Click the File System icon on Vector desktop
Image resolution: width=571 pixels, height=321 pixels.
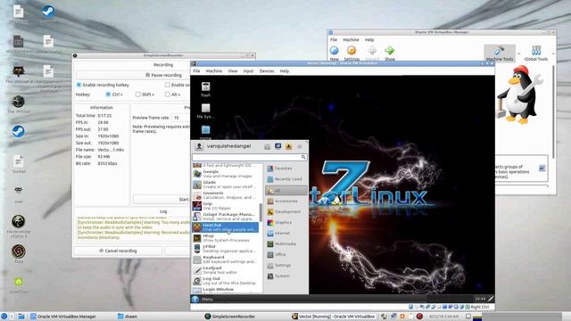pyautogui.click(x=206, y=109)
